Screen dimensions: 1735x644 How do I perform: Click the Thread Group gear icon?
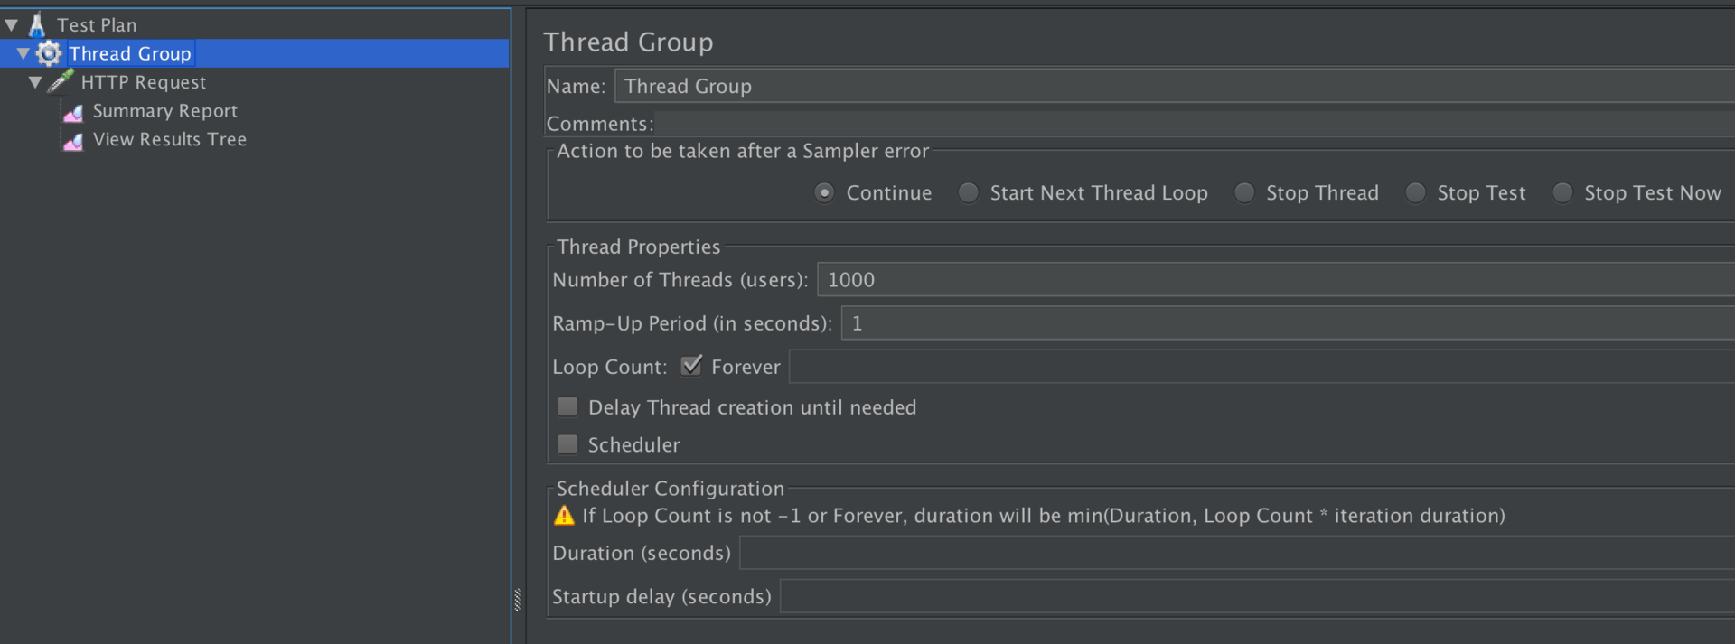click(49, 53)
